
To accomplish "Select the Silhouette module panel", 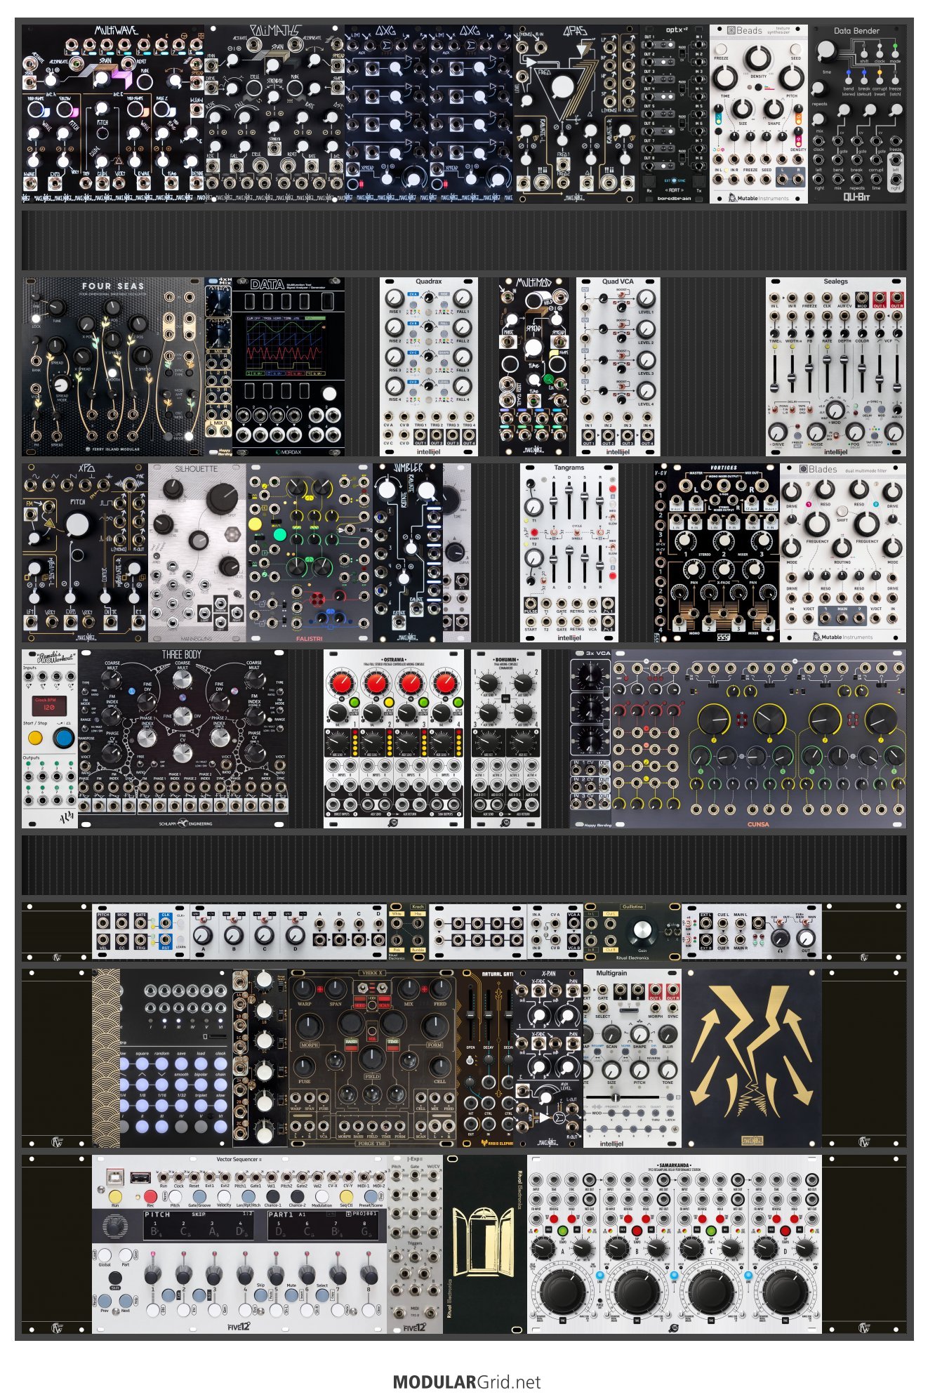I will click(x=197, y=552).
